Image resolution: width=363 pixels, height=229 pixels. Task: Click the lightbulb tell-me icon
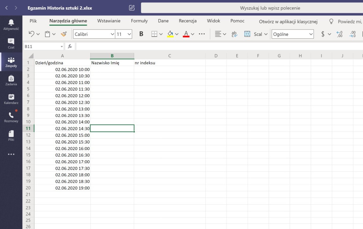(x=331, y=22)
